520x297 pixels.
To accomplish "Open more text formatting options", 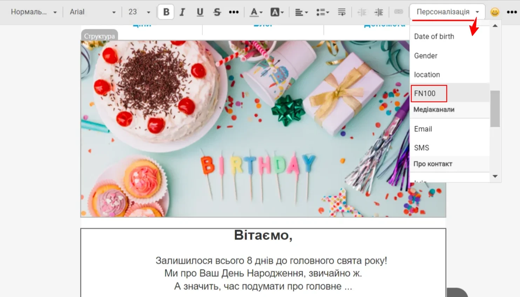I will click(234, 12).
